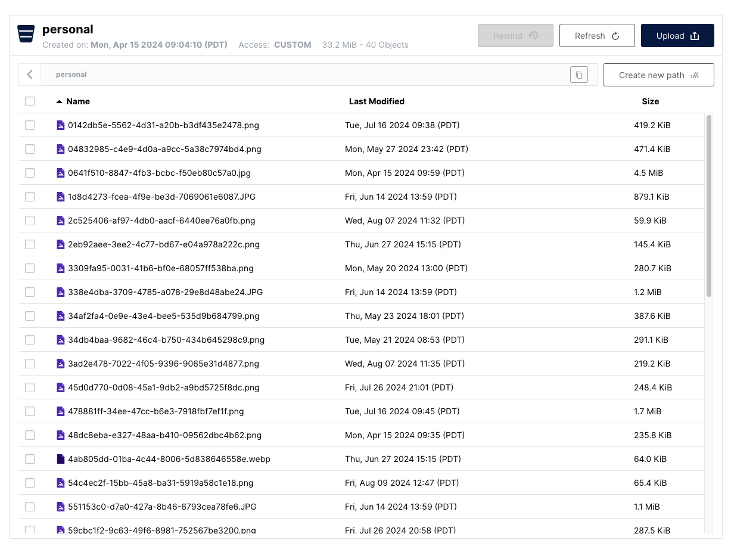The height and width of the screenshot is (546, 731).
Task: Click image icon for 338e4dba JPG file
Action: [x=60, y=292]
